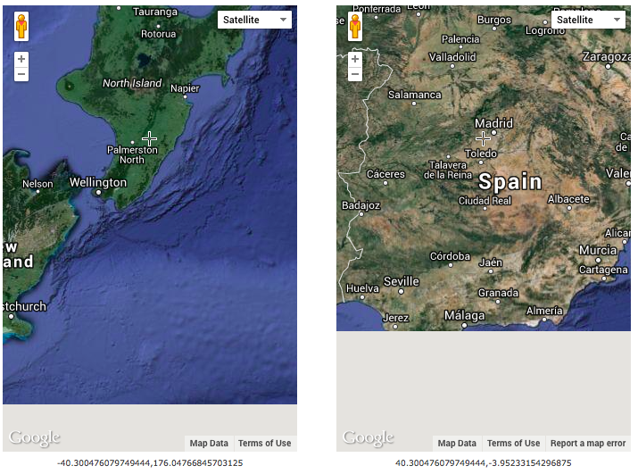This screenshot has width=638, height=474.
Task: Click the crosshair marker near Palmerston North
Action: (x=150, y=138)
